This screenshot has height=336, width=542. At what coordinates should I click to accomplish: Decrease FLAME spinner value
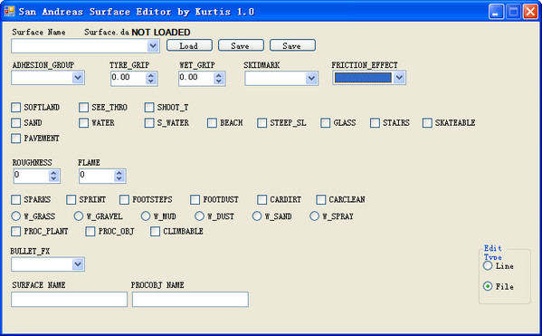[x=119, y=178]
